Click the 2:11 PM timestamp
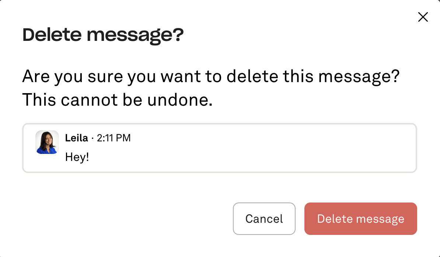Image resolution: width=440 pixels, height=257 pixels. (114, 138)
